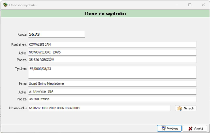
Task: Select the Adres field with ul. Litwińska 28A
Action: tap(112, 91)
